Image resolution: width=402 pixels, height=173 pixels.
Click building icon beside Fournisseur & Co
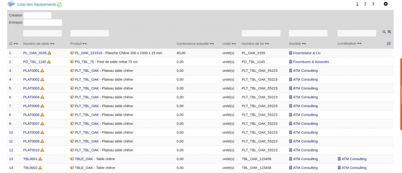[x=291, y=53]
